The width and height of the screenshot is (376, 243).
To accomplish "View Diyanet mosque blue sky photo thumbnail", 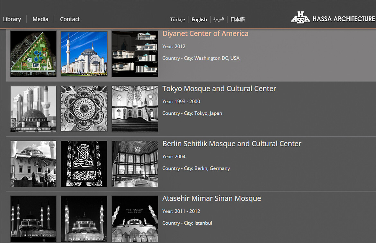I will (84, 54).
